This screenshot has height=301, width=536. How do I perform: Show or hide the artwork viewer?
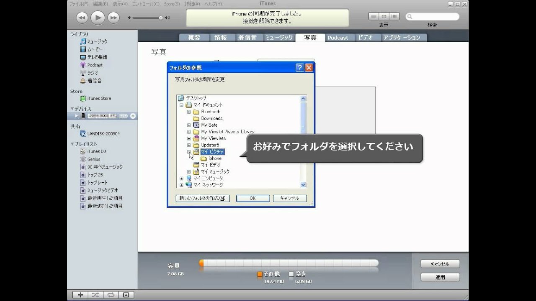(x=126, y=295)
